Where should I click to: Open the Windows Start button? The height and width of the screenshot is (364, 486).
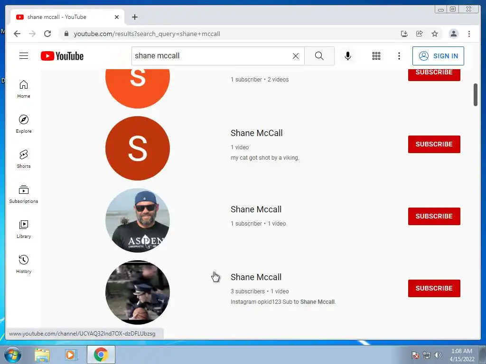[x=13, y=355]
